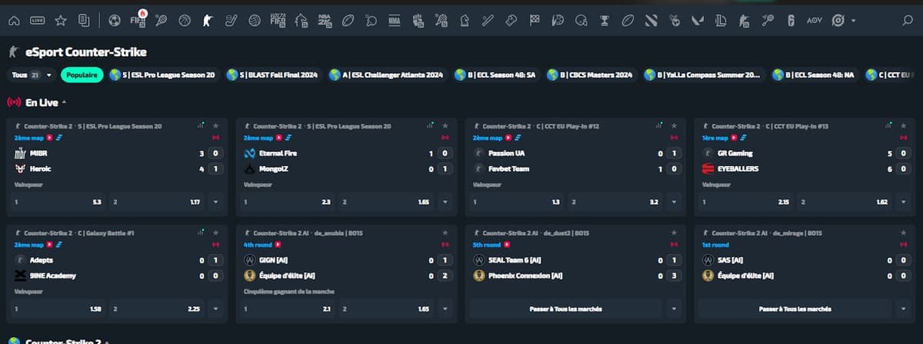Bet on EYEBALLERS at odds 1.62
Viewport: 923px width, 344px height.
(845, 202)
